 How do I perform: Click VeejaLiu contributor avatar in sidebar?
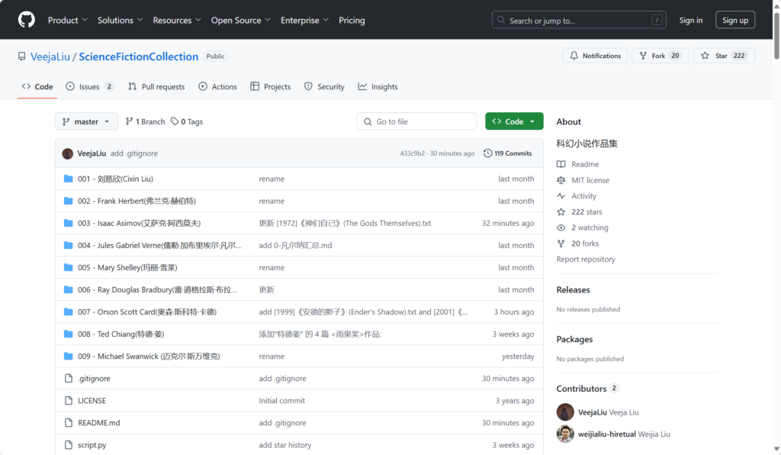565,412
